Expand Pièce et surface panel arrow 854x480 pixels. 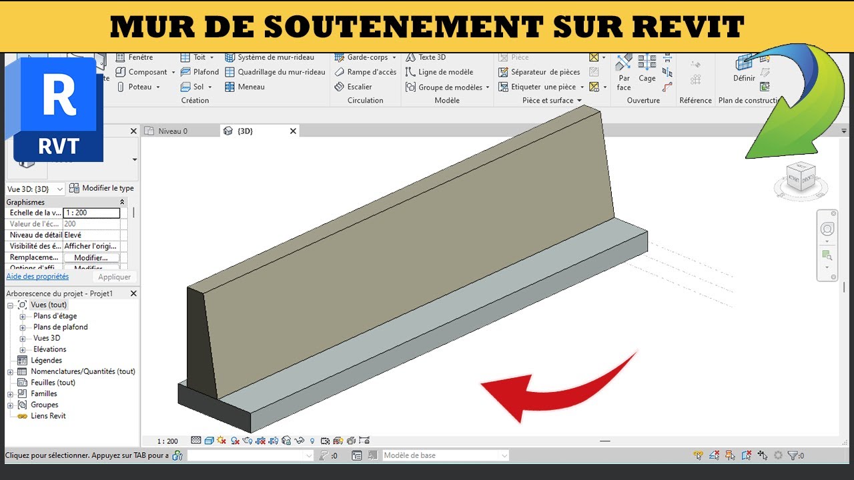coord(579,101)
